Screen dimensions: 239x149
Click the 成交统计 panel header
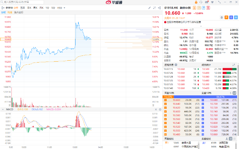pos(206,65)
